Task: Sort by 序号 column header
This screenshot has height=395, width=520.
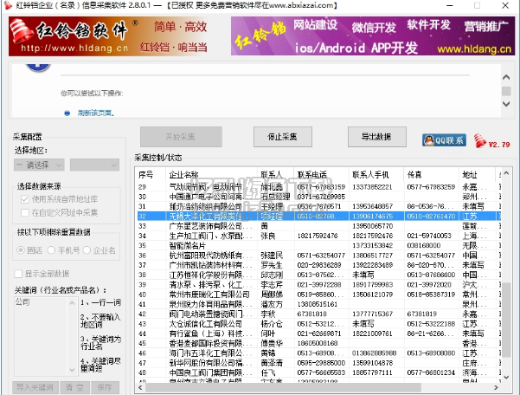Action: (x=151, y=175)
